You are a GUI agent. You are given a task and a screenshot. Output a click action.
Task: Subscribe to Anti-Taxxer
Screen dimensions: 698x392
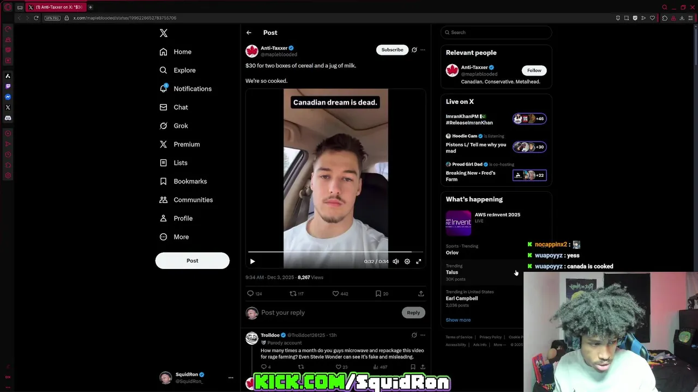(x=392, y=50)
